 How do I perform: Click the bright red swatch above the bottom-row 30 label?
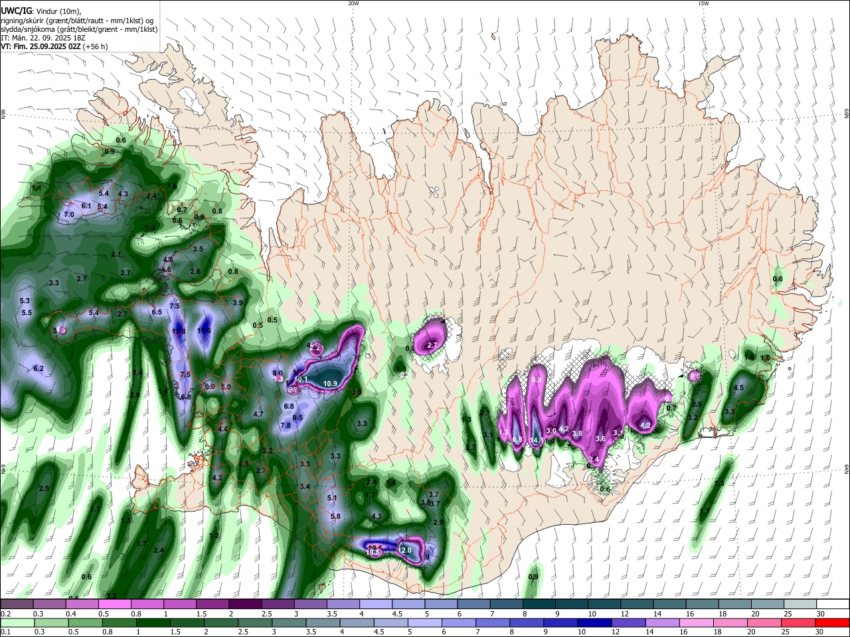coord(833,622)
